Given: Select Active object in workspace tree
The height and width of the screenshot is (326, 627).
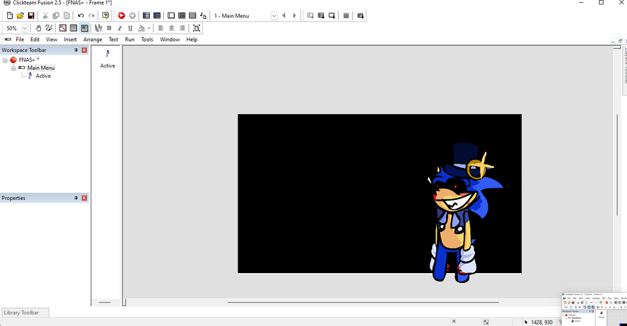Looking at the screenshot, I should (x=43, y=76).
